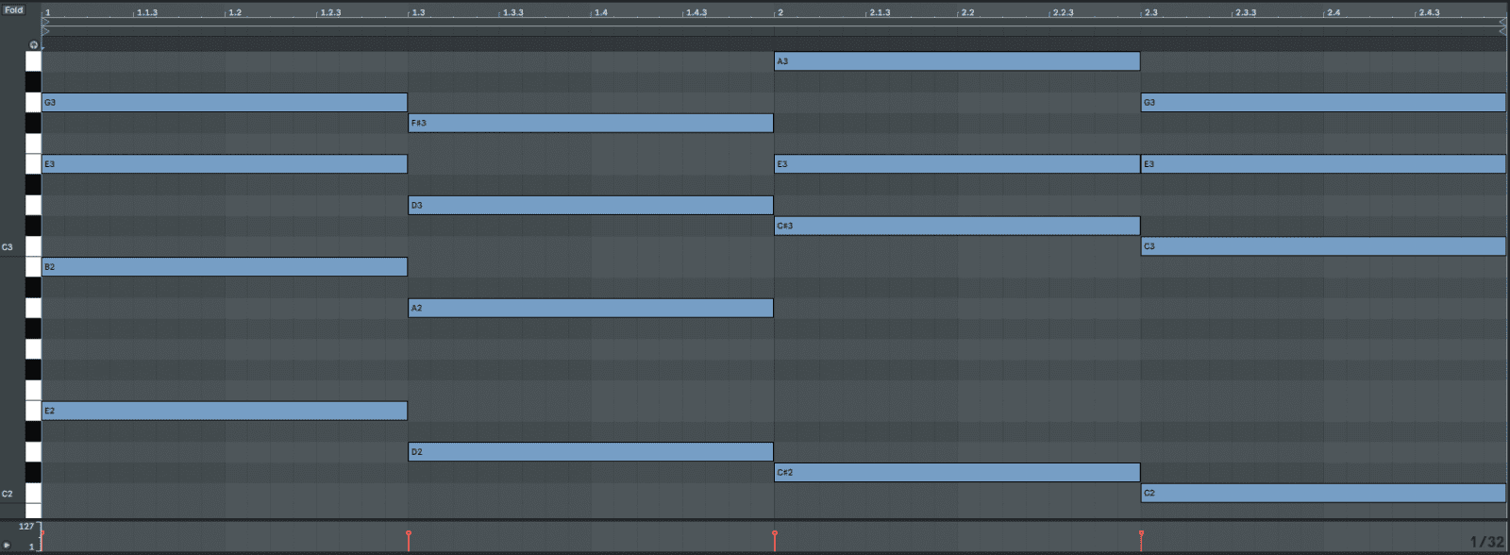Screen dimensions: 1510x555
Task: Toggle the Fold button
Action: 13,9
